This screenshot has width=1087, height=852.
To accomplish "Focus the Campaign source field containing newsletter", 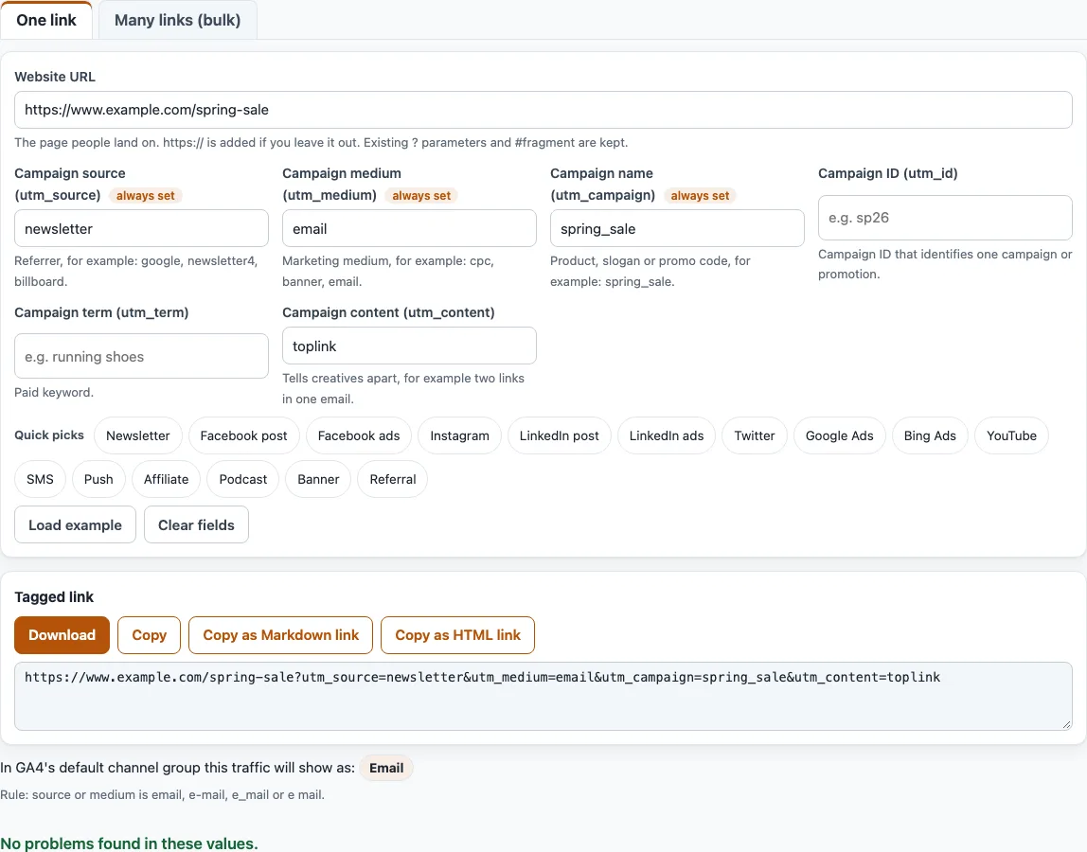I will click(141, 228).
